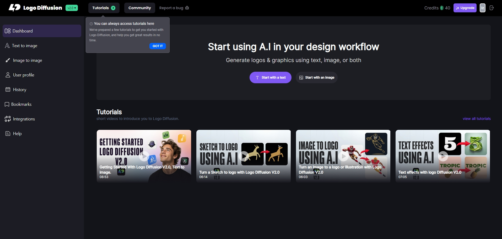Open the Tutorials tab
The width and height of the screenshot is (502, 239).
pyautogui.click(x=104, y=8)
